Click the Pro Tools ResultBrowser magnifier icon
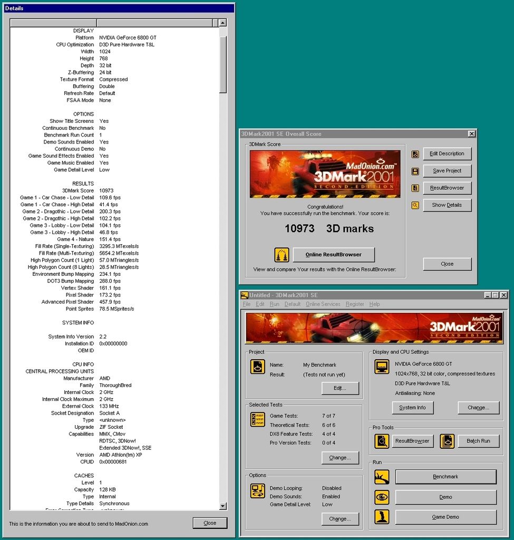 point(382,441)
